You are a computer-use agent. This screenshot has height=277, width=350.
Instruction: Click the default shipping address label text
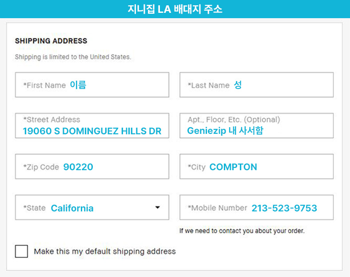(105, 251)
